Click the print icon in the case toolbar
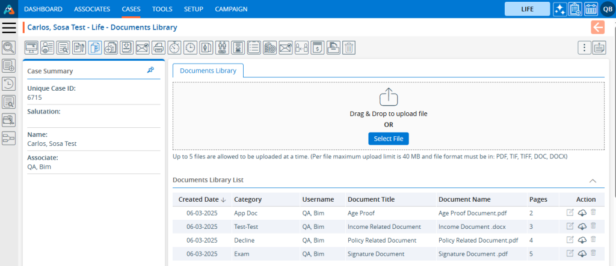The image size is (616, 266). click(x=158, y=47)
